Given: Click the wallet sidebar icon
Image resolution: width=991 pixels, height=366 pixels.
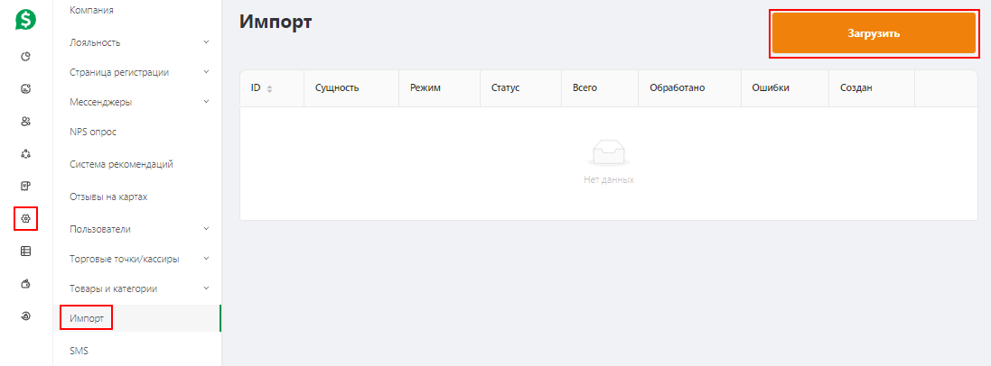Looking at the screenshot, I should [x=26, y=283].
